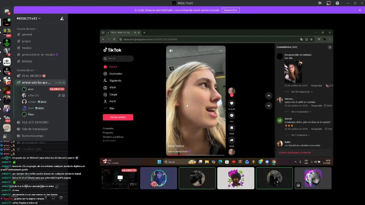Screen dimensions: 365x205
Task: Click TikTok Iniciar sesión red button
Action: [118, 117]
